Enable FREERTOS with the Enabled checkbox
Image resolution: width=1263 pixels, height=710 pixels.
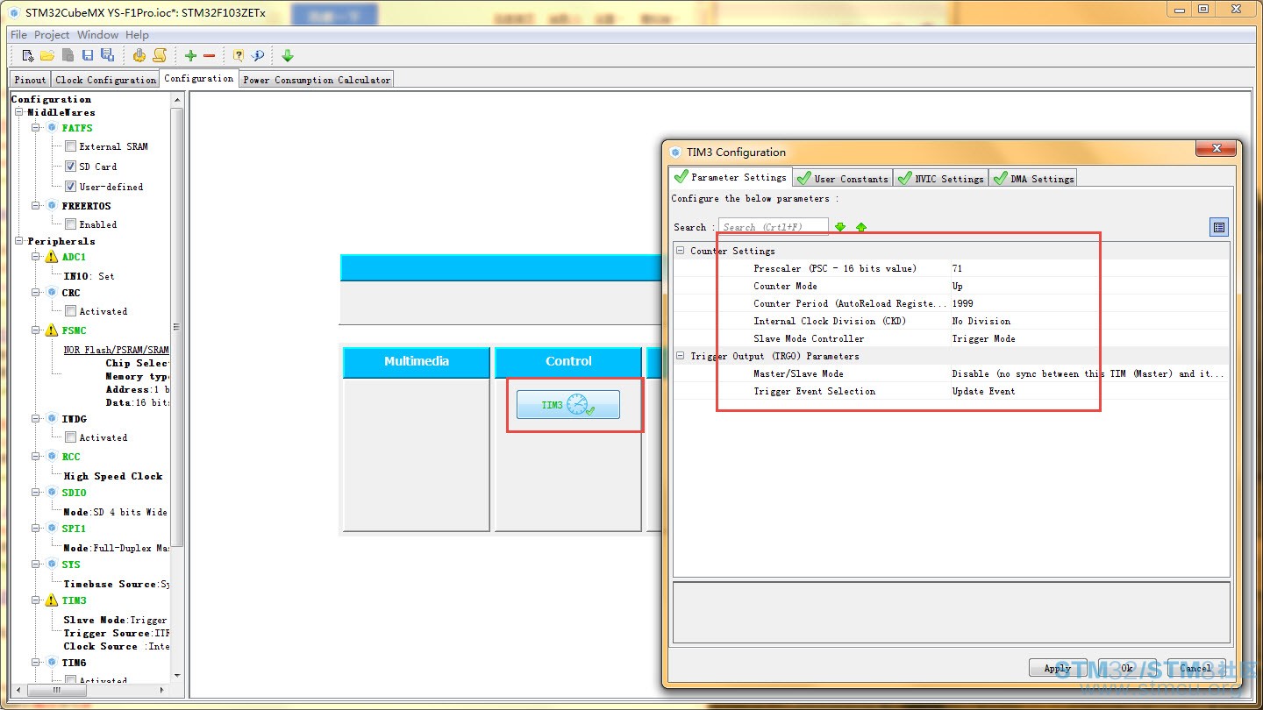(70, 224)
